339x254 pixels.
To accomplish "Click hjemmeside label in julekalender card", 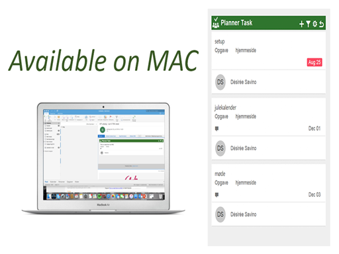I will pos(246,116).
